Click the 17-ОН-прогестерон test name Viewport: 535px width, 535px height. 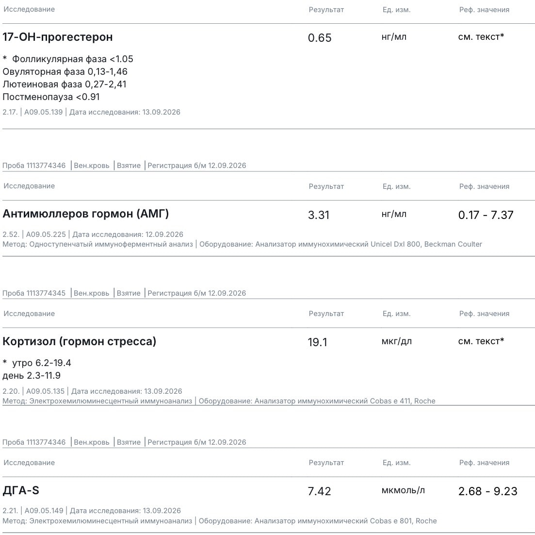57,37
